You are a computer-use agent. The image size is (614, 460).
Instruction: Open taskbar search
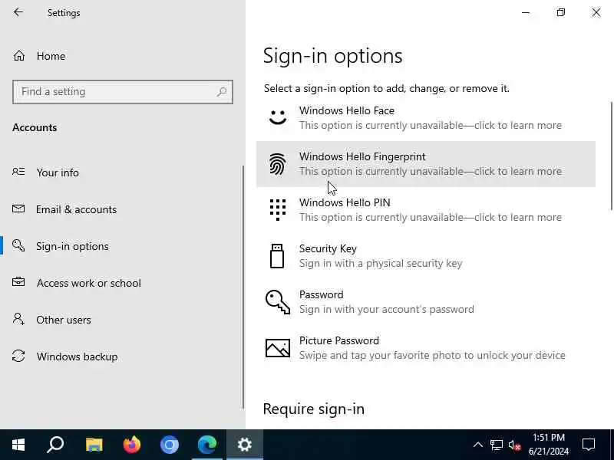tap(55, 445)
